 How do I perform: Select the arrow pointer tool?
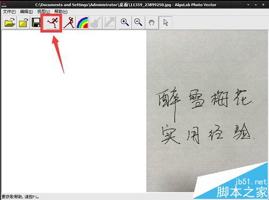coord(165,23)
